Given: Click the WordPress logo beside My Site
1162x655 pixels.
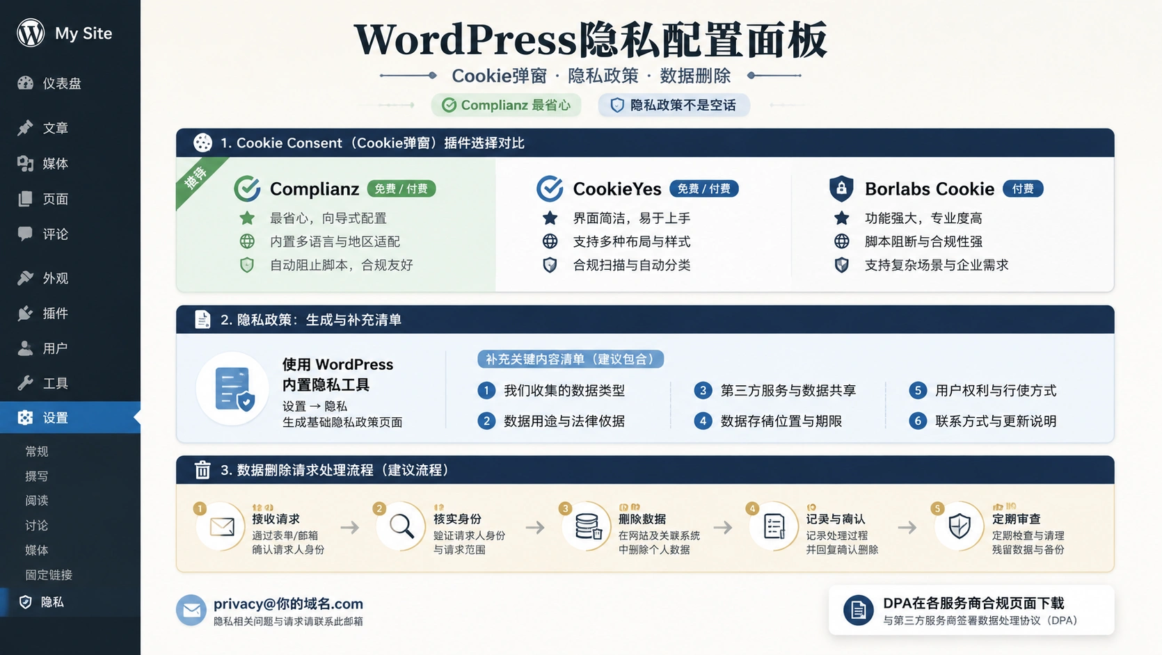Looking at the screenshot, I should tap(31, 33).
